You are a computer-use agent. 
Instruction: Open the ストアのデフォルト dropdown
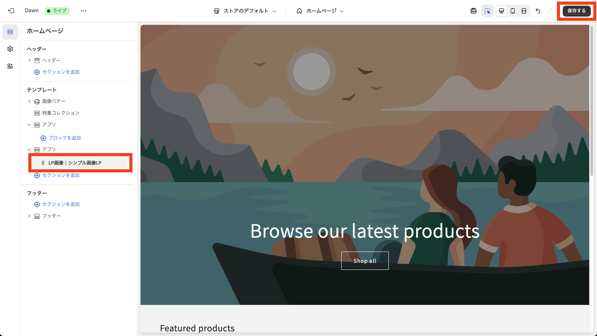click(x=245, y=11)
